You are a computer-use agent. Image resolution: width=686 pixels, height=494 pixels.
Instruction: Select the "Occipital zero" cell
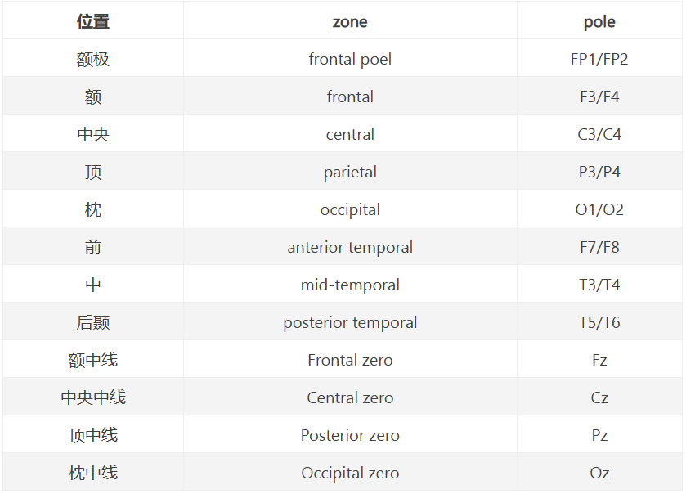[x=350, y=473]
